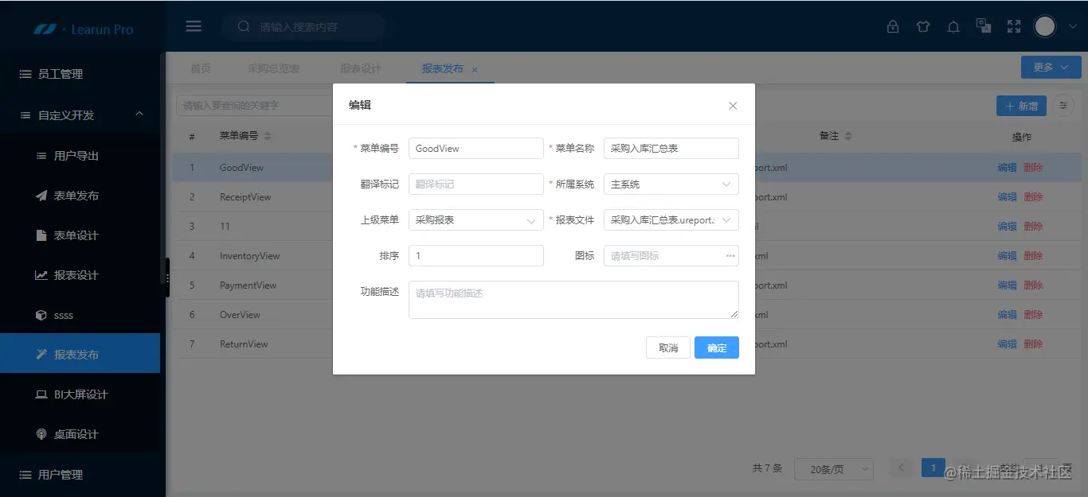Open the 首页 tab
The image size is (1088, 497).
tap(201, 68)
